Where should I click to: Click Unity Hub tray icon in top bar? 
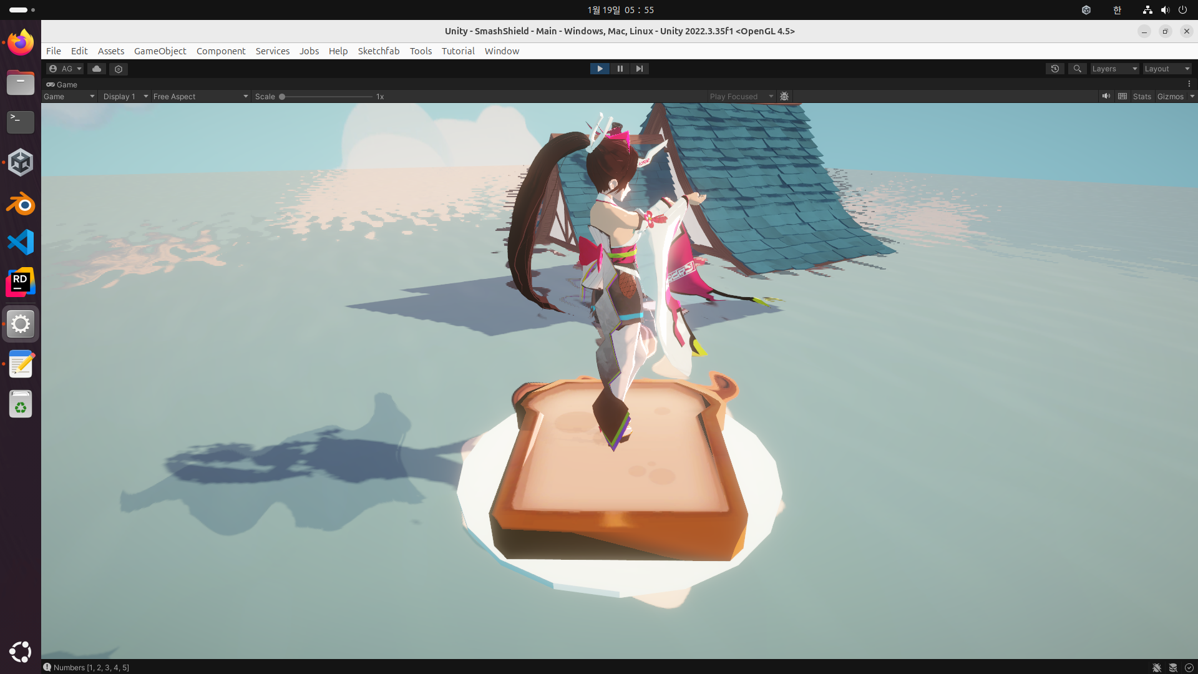(x=1086, y=10)
